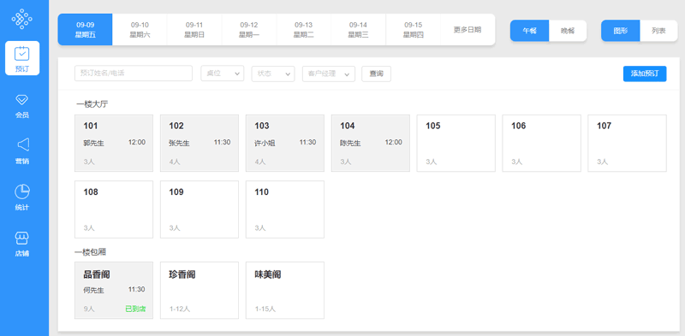The width and height of the screenshot is (685, 336).
Task: Toggle to 列表 list view
Action: [658, 31]
